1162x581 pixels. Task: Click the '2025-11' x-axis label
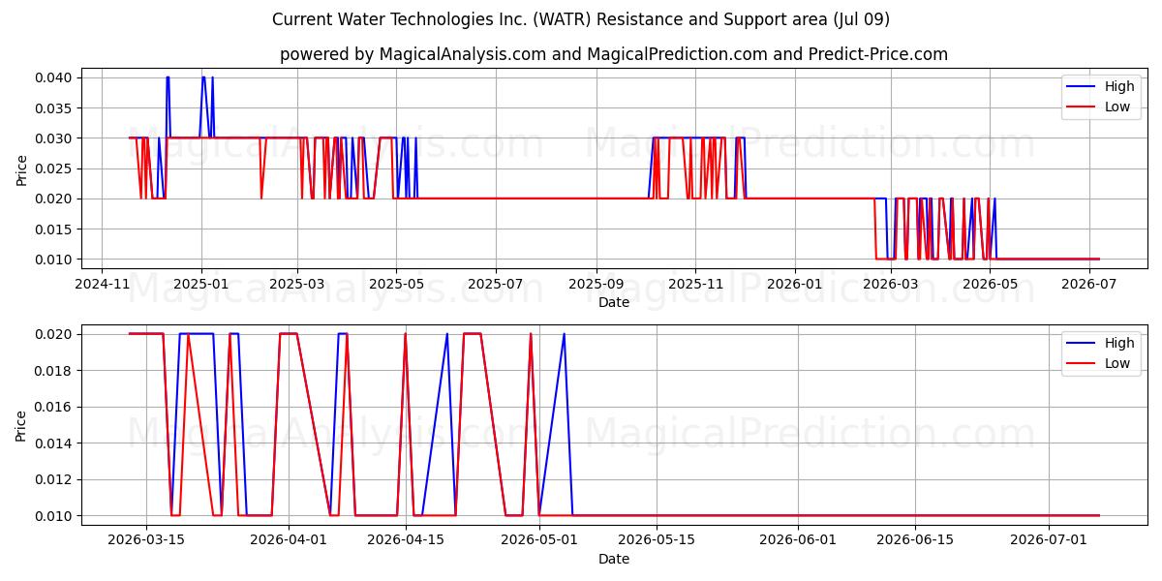695,285
